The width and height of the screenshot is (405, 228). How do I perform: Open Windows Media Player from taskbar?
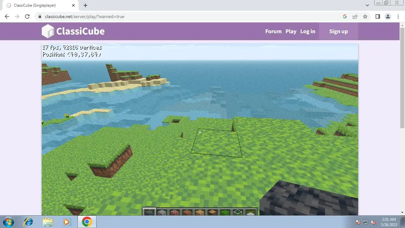(x=67, y=222)
